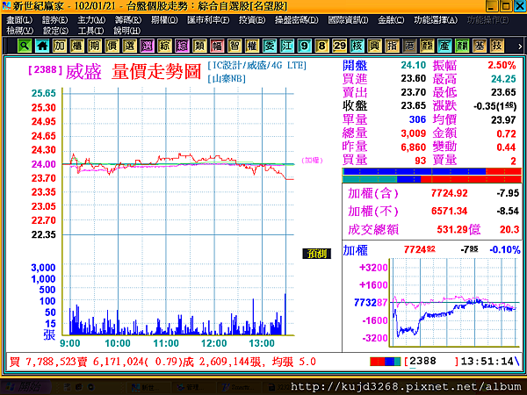Click the cyan 江 toolbar icon
Viewport: 527px width, 395px height.
286,46
